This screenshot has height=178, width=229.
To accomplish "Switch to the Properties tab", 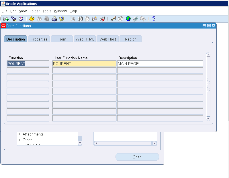I will tap(39, 39).
